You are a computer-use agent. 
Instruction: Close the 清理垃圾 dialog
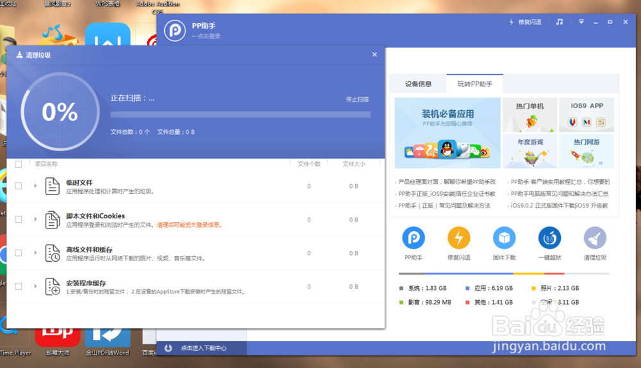tap(374, 54)
